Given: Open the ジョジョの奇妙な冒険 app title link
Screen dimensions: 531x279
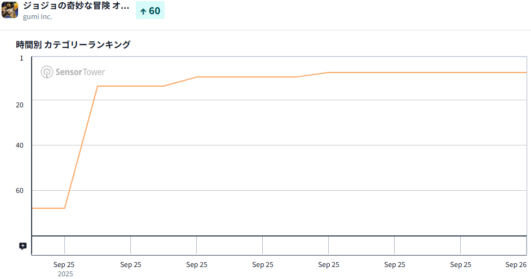Looking at the screenshot, I should 76,6.
